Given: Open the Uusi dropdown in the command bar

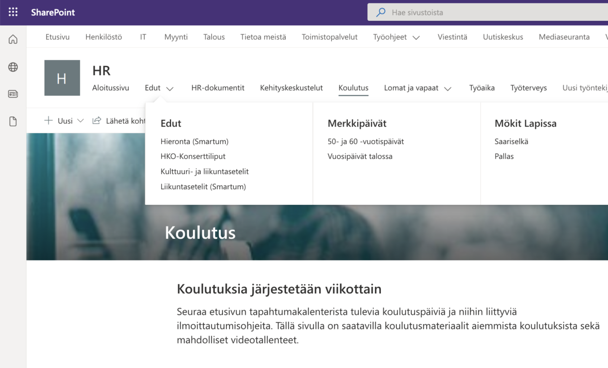Looking at the screenshot, I should point(63,120).
